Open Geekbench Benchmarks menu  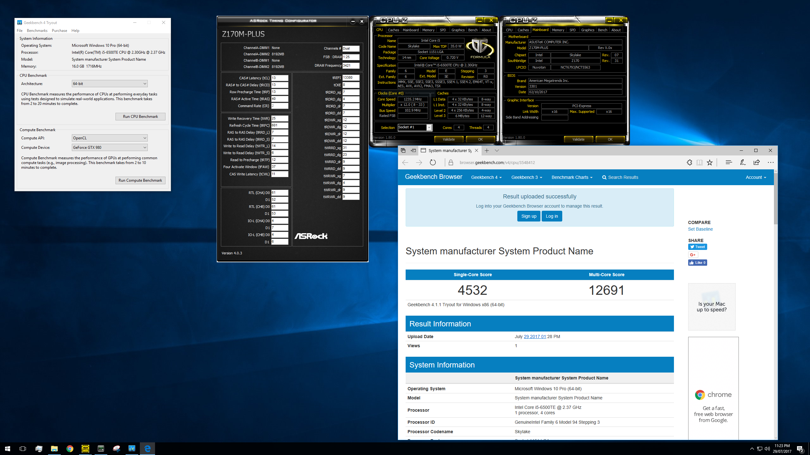[37, 31]
